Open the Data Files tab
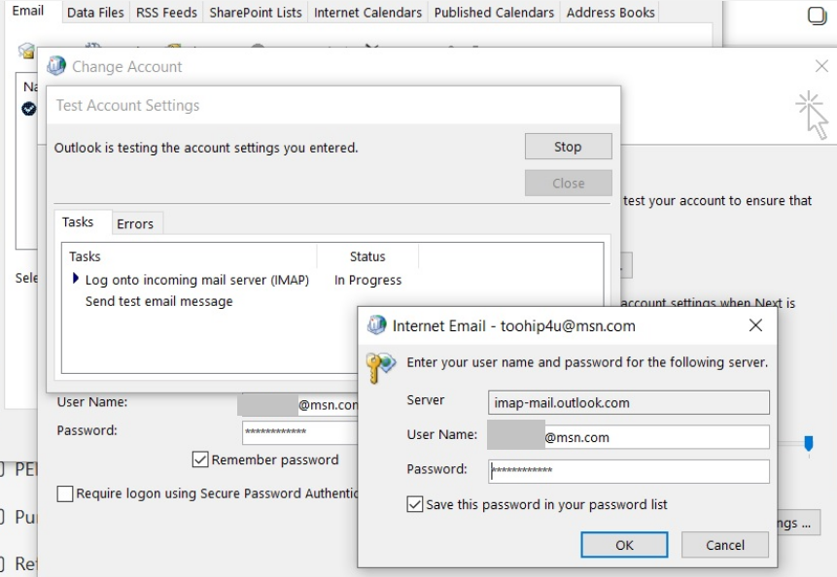The image size is (837, 577). pyautogui.click(x=95, y=13)
